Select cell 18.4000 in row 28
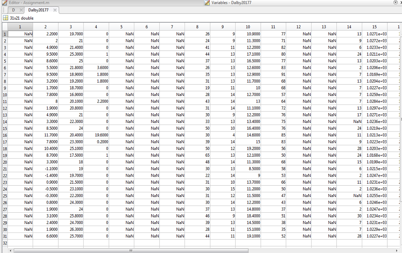Viewport: 402px width, 253px height. coord(248,216)
